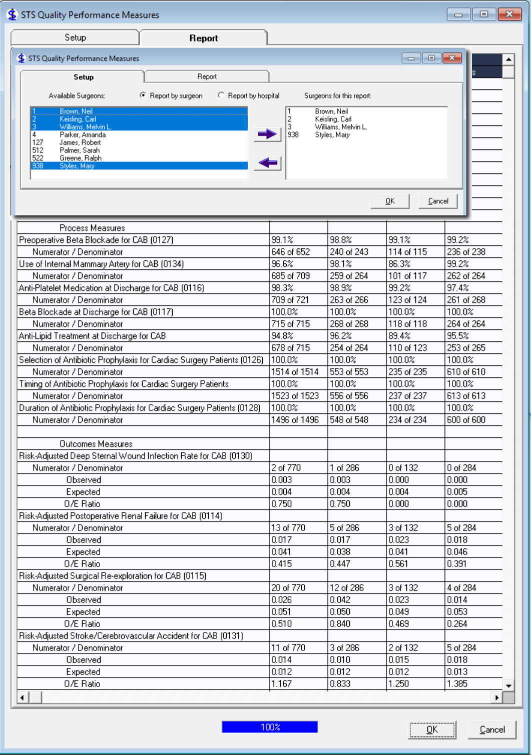Switch to the Setup tab in the inner dialog
531x755 pixels.
point(83,77)
